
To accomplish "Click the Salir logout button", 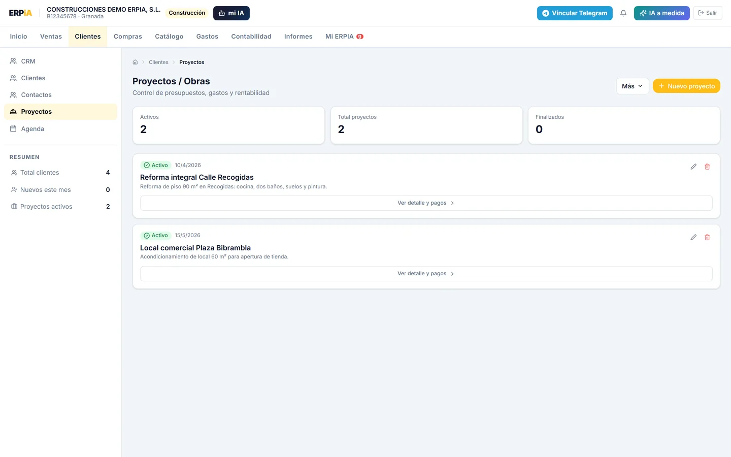I will tap(708, 13).
